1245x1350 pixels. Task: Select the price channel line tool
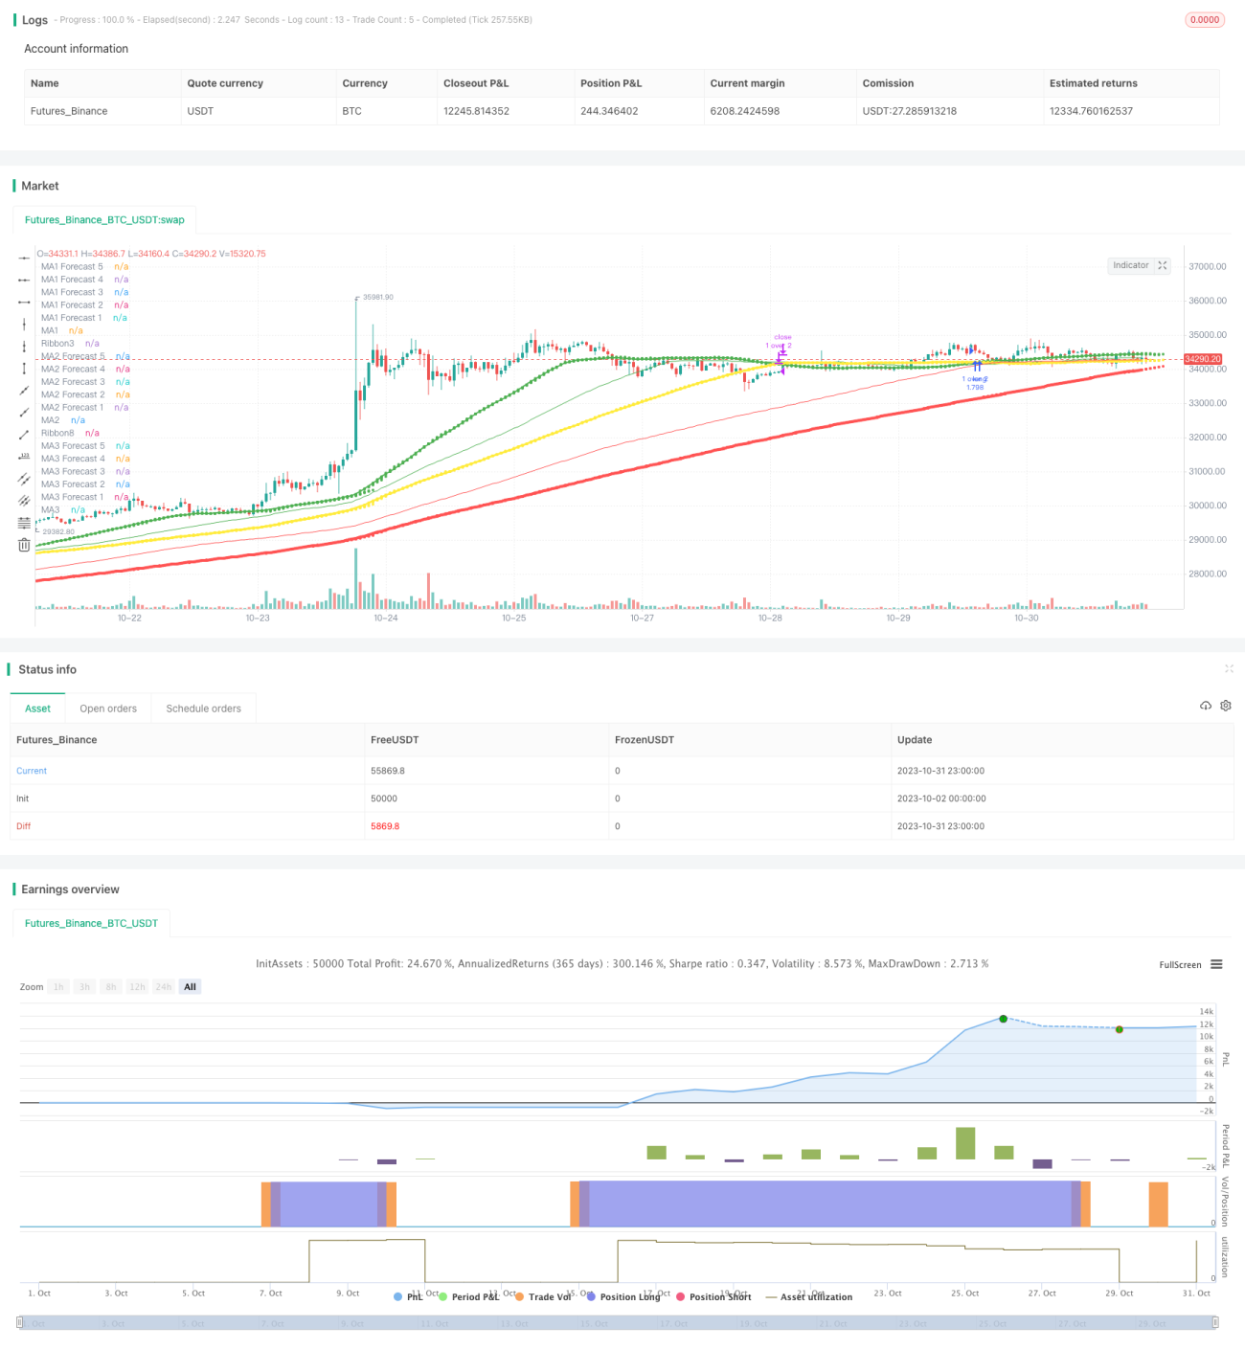24,479
